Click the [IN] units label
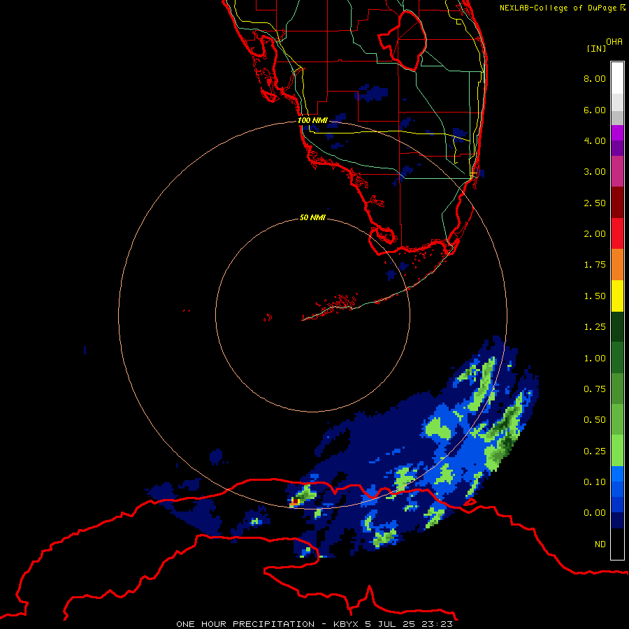 596,48
